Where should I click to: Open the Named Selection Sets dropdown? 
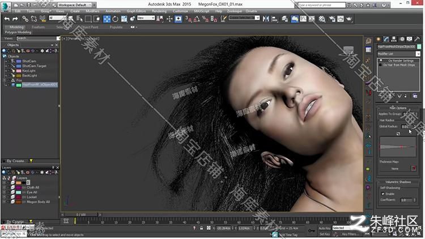click(244, 18)
